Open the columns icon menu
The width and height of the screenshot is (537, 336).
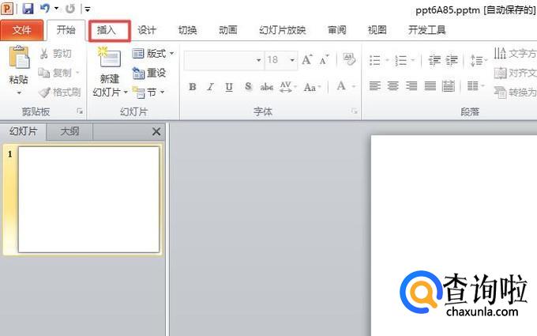pyautogui.click(x=476, y=85)
